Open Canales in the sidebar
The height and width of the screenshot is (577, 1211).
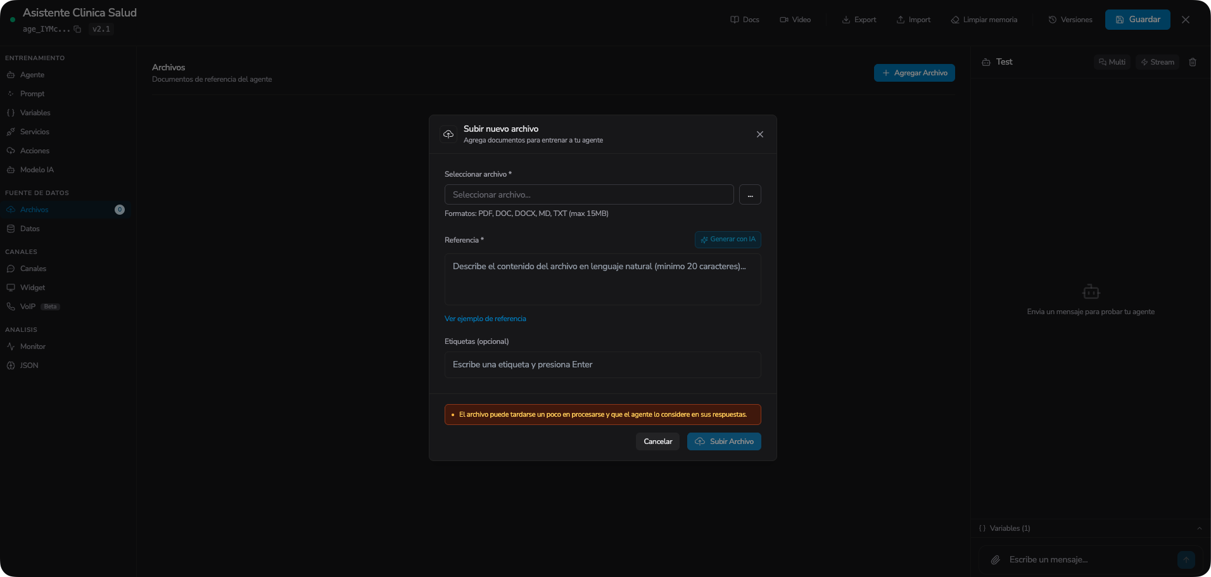pyautogui.click(x=66, y=269)
